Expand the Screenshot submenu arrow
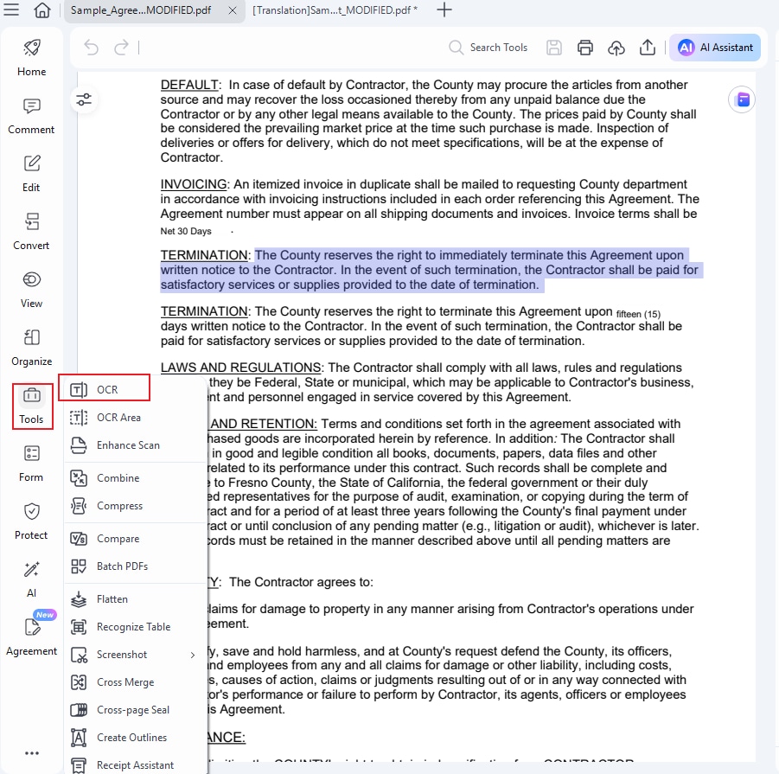The height and width of the screenshot is (774, 779). pos(193,655)
